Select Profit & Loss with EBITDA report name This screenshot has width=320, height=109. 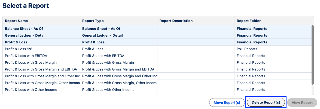26,56
